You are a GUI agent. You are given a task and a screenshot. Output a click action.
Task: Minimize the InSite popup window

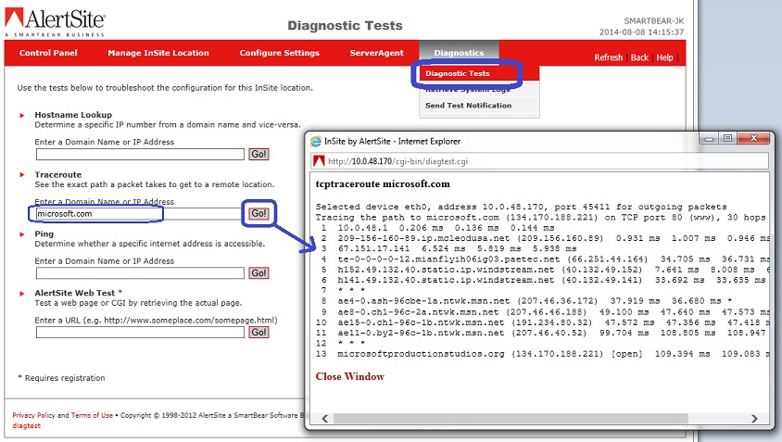(709, 139)
